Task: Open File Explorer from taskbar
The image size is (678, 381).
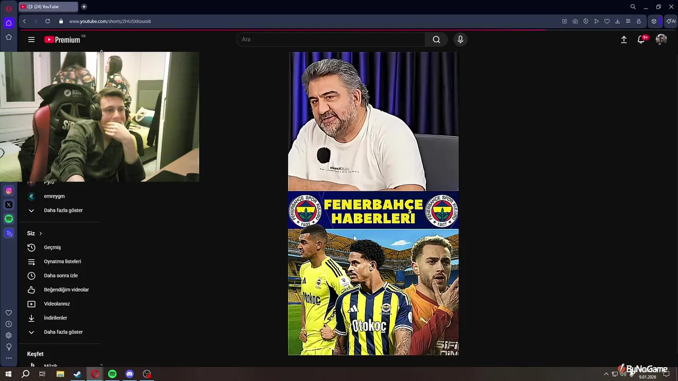Action: [60, 374]
